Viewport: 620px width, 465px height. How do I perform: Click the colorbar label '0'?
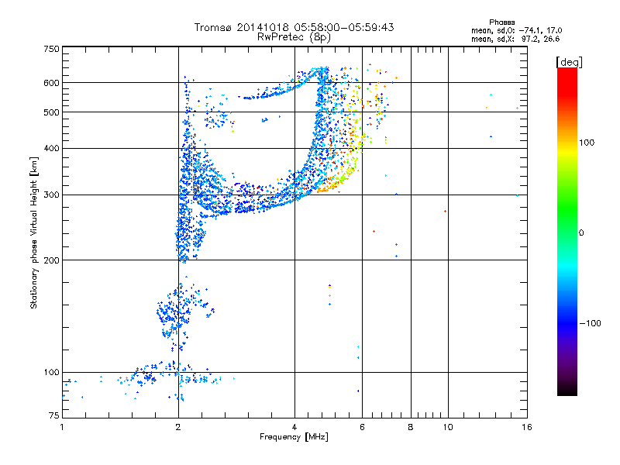581,233
